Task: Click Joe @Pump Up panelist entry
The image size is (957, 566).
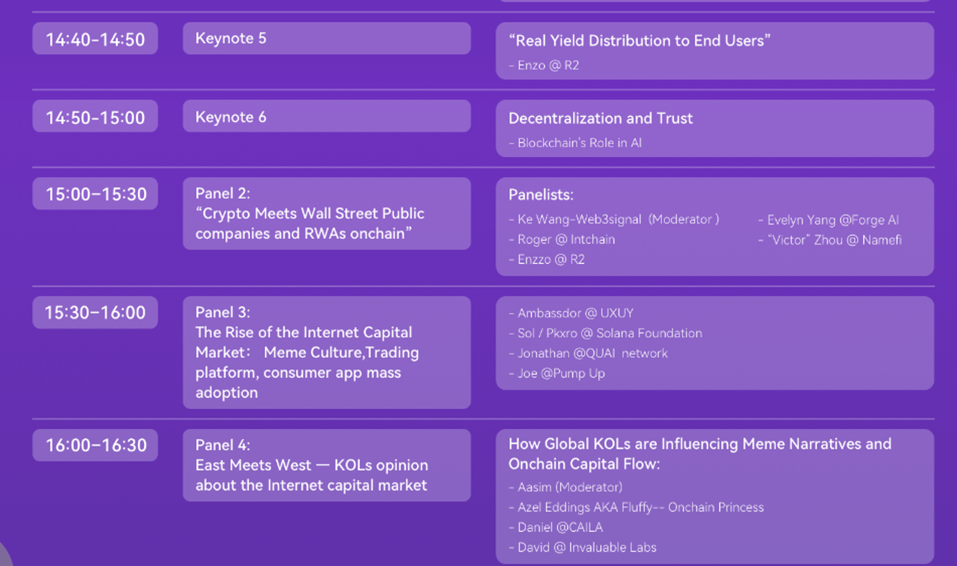Action: pos(557,373)
